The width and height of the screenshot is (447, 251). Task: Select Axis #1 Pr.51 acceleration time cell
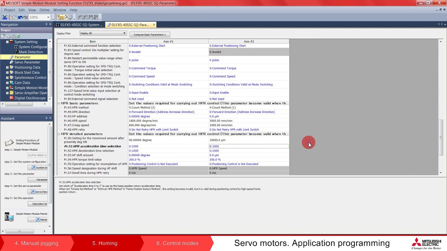168,146
